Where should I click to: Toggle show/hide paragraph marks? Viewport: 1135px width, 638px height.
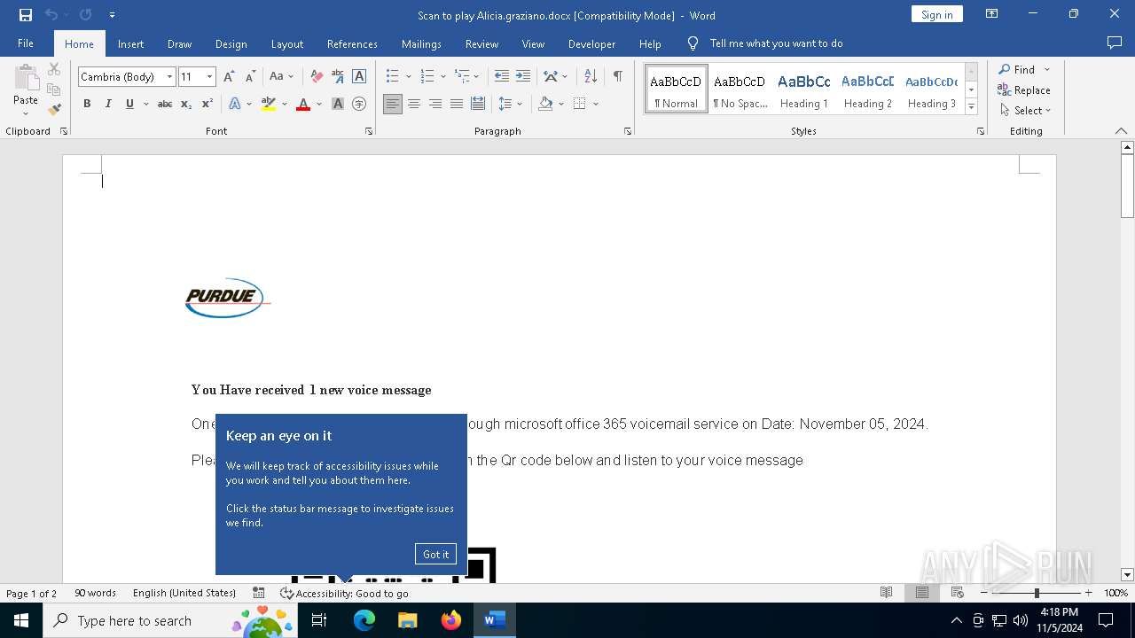click(617, 77)
